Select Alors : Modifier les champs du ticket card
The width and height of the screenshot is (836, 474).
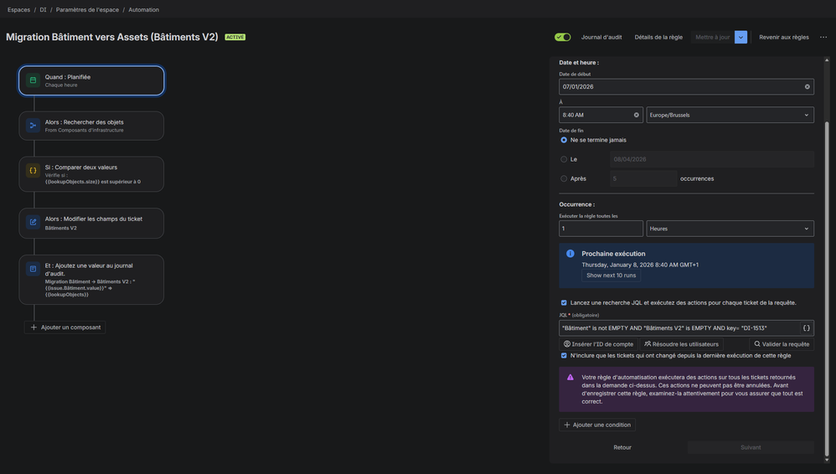(x=91, y=224)
